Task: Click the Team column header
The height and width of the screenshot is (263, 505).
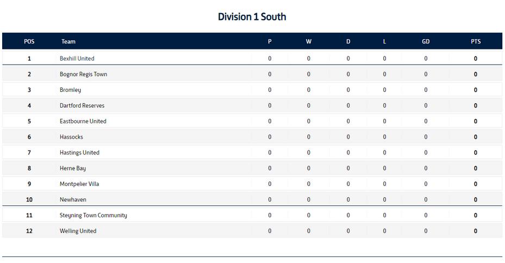Action: 68,41
